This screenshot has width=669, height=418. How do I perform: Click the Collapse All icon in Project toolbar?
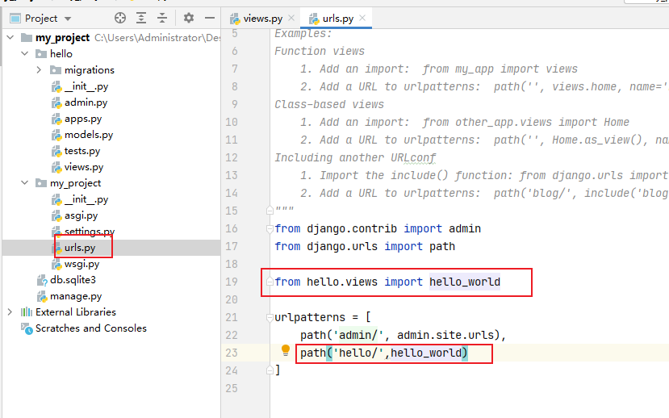point(162,18)
